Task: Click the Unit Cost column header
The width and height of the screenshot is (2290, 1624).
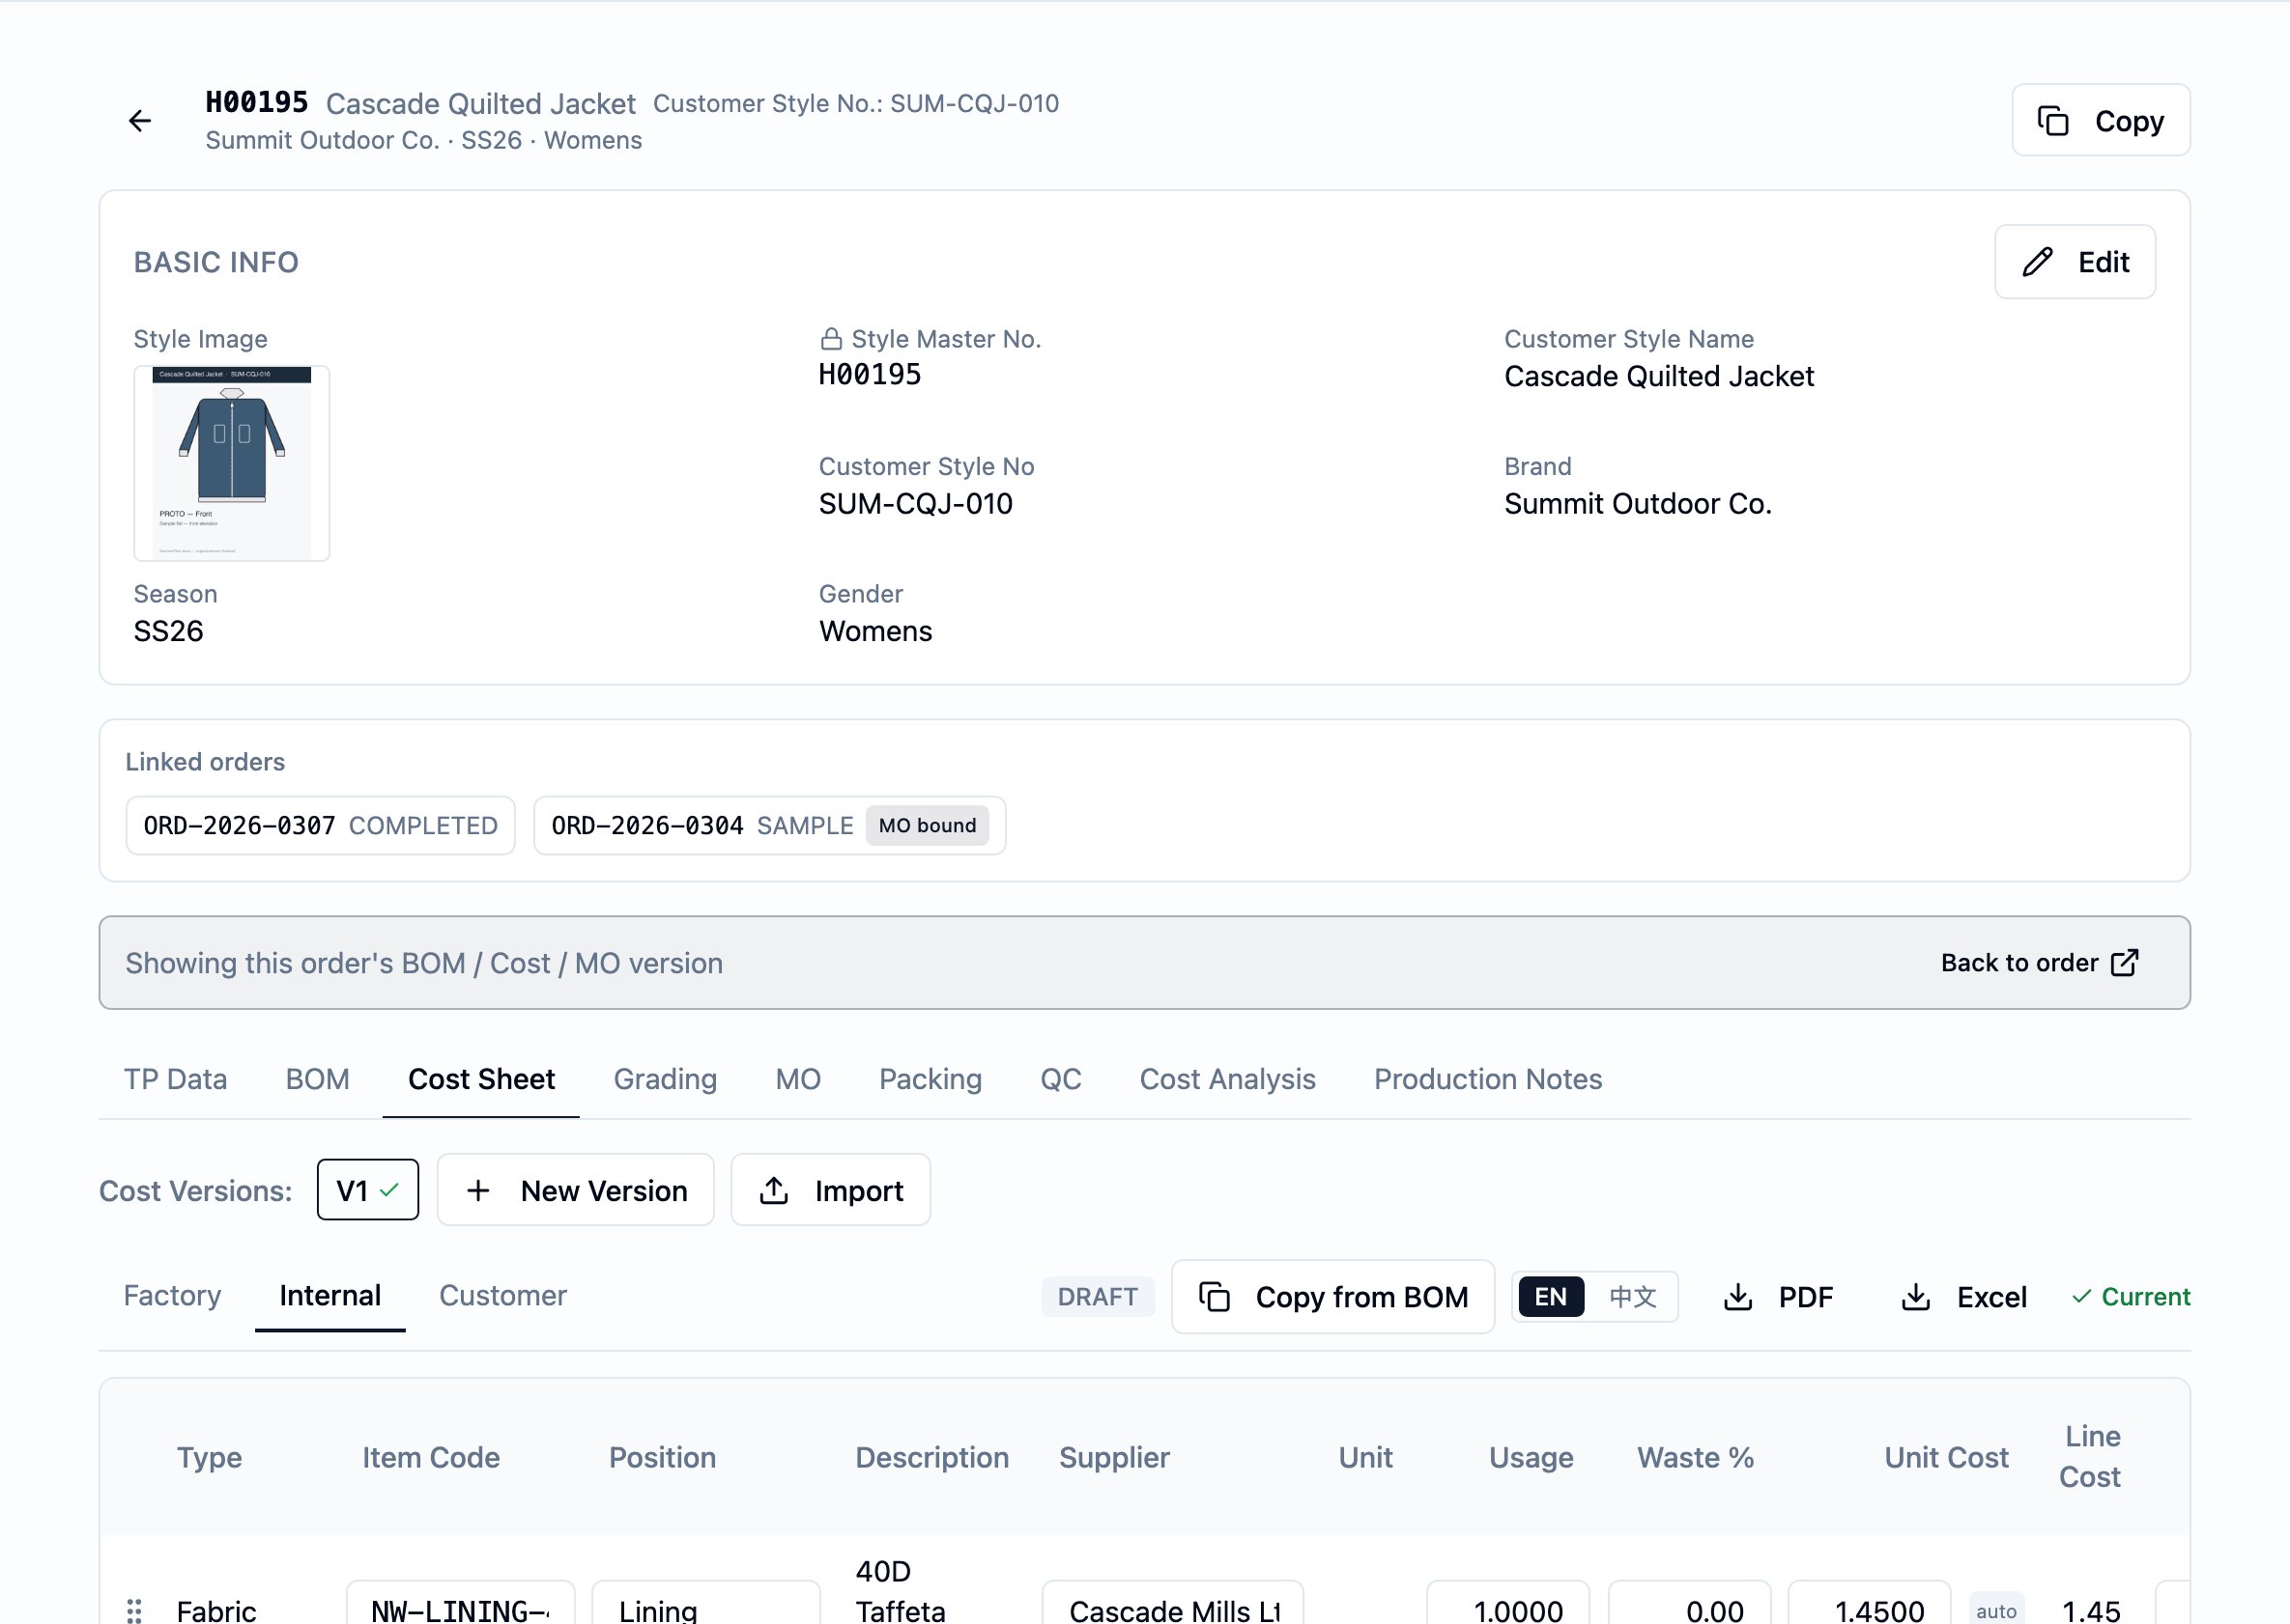Action: tap(1946, 1457)
